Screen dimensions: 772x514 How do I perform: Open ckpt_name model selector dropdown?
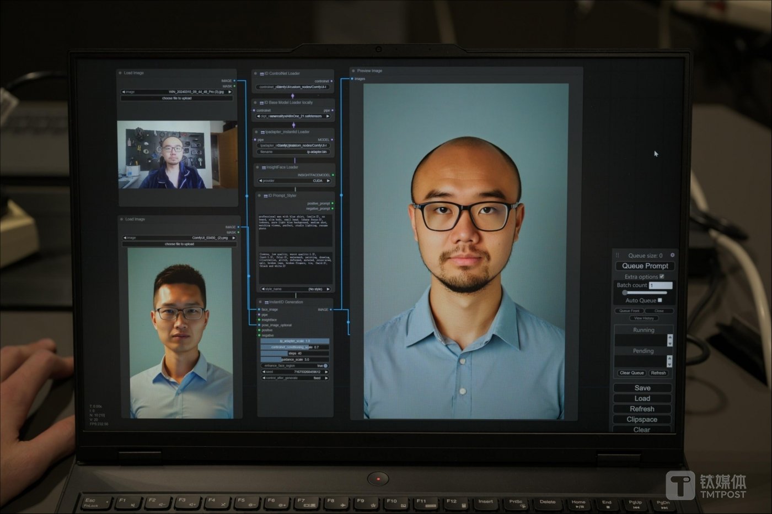pyautogui.click(x=293, y=116)
